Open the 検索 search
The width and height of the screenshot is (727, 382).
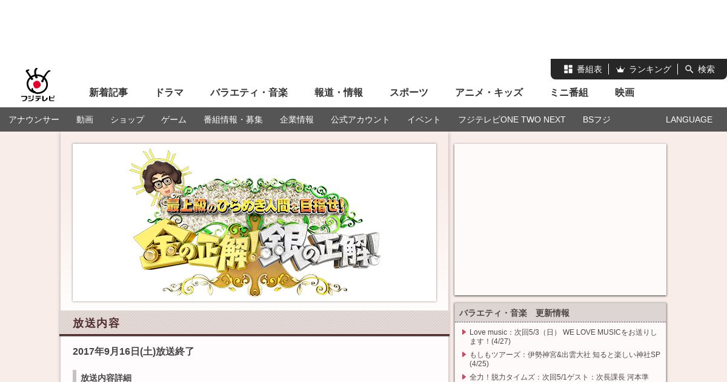pyautogui.click(x=700, y=69)
